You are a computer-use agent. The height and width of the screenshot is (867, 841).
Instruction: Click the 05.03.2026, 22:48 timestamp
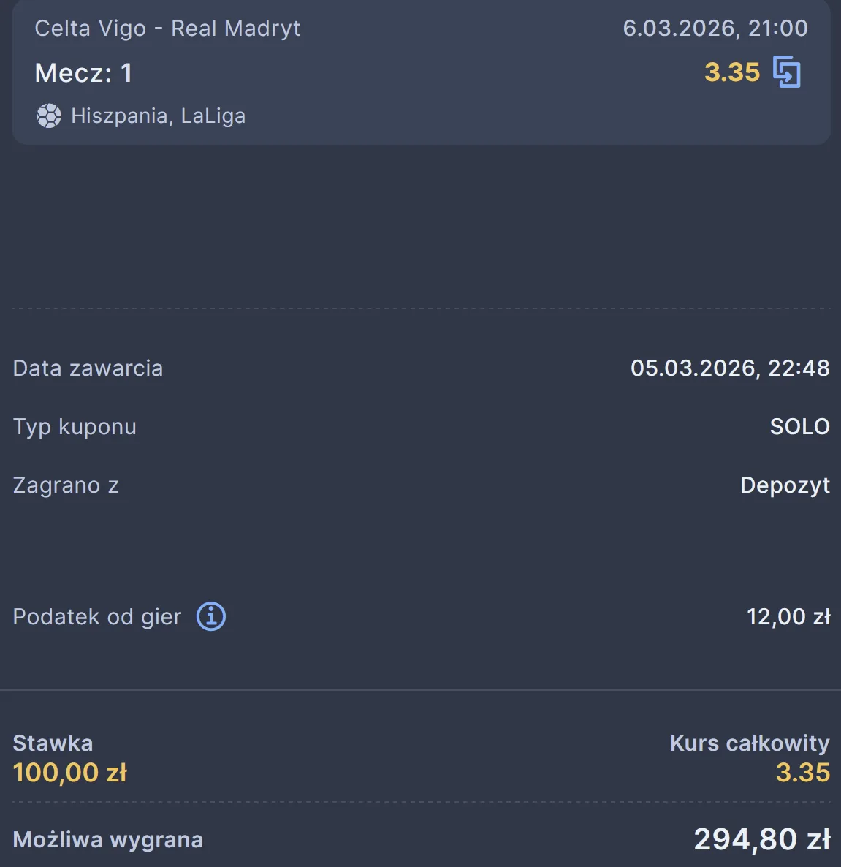[729, 368]
